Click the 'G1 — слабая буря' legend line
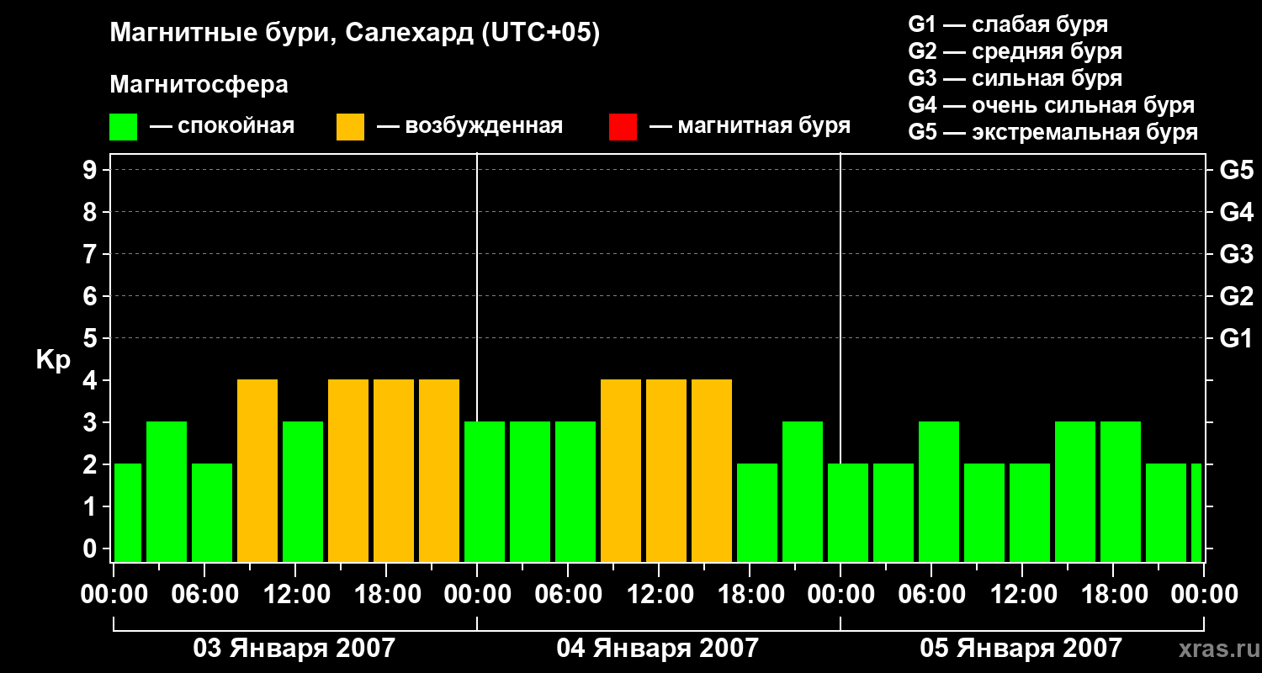The height and width of the screenshot is (673, 1262). (1008, 24)
